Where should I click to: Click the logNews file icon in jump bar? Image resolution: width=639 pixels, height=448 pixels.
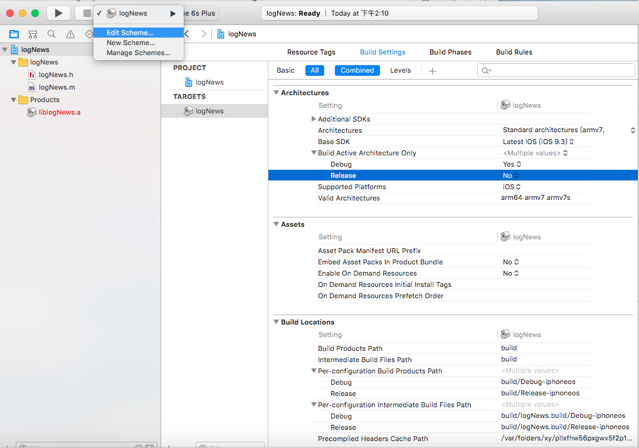[221, 34]
